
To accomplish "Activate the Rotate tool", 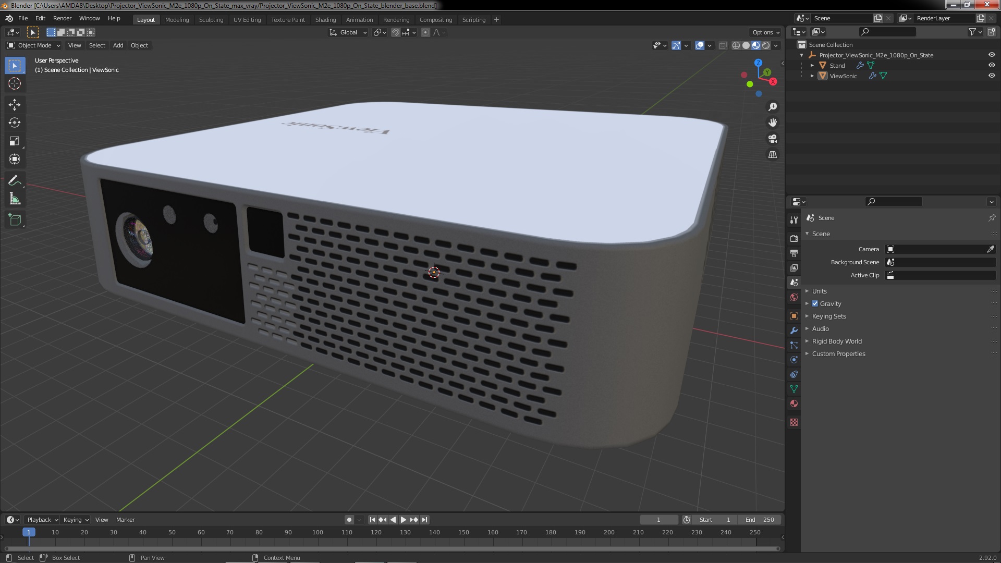I will [x=15, y=123].
